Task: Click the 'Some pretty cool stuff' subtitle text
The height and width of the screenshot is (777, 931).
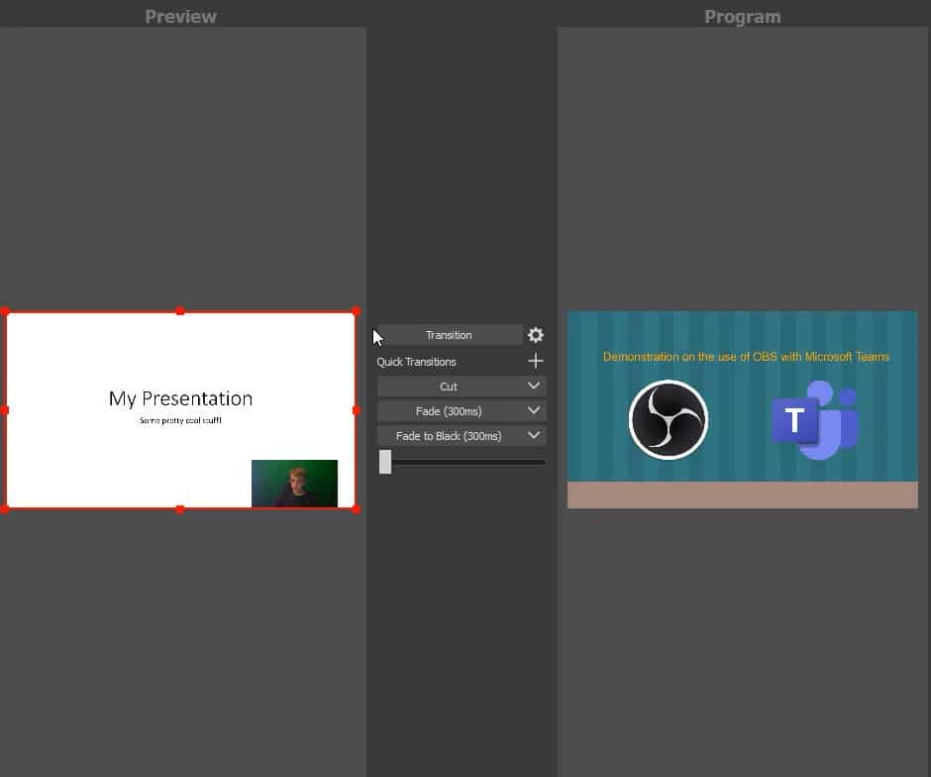Action: tap(180, 420)
